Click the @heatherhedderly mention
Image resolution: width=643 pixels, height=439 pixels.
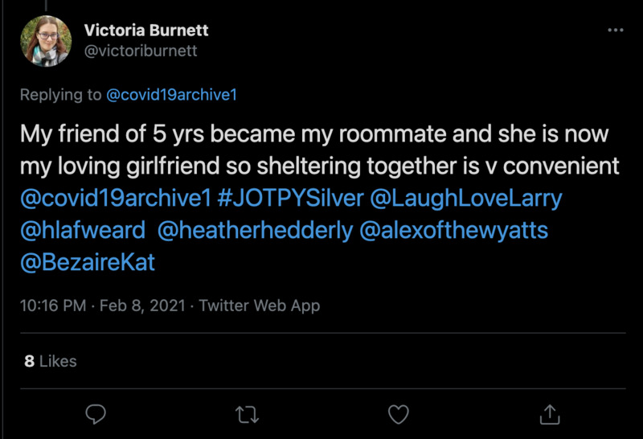255,231
